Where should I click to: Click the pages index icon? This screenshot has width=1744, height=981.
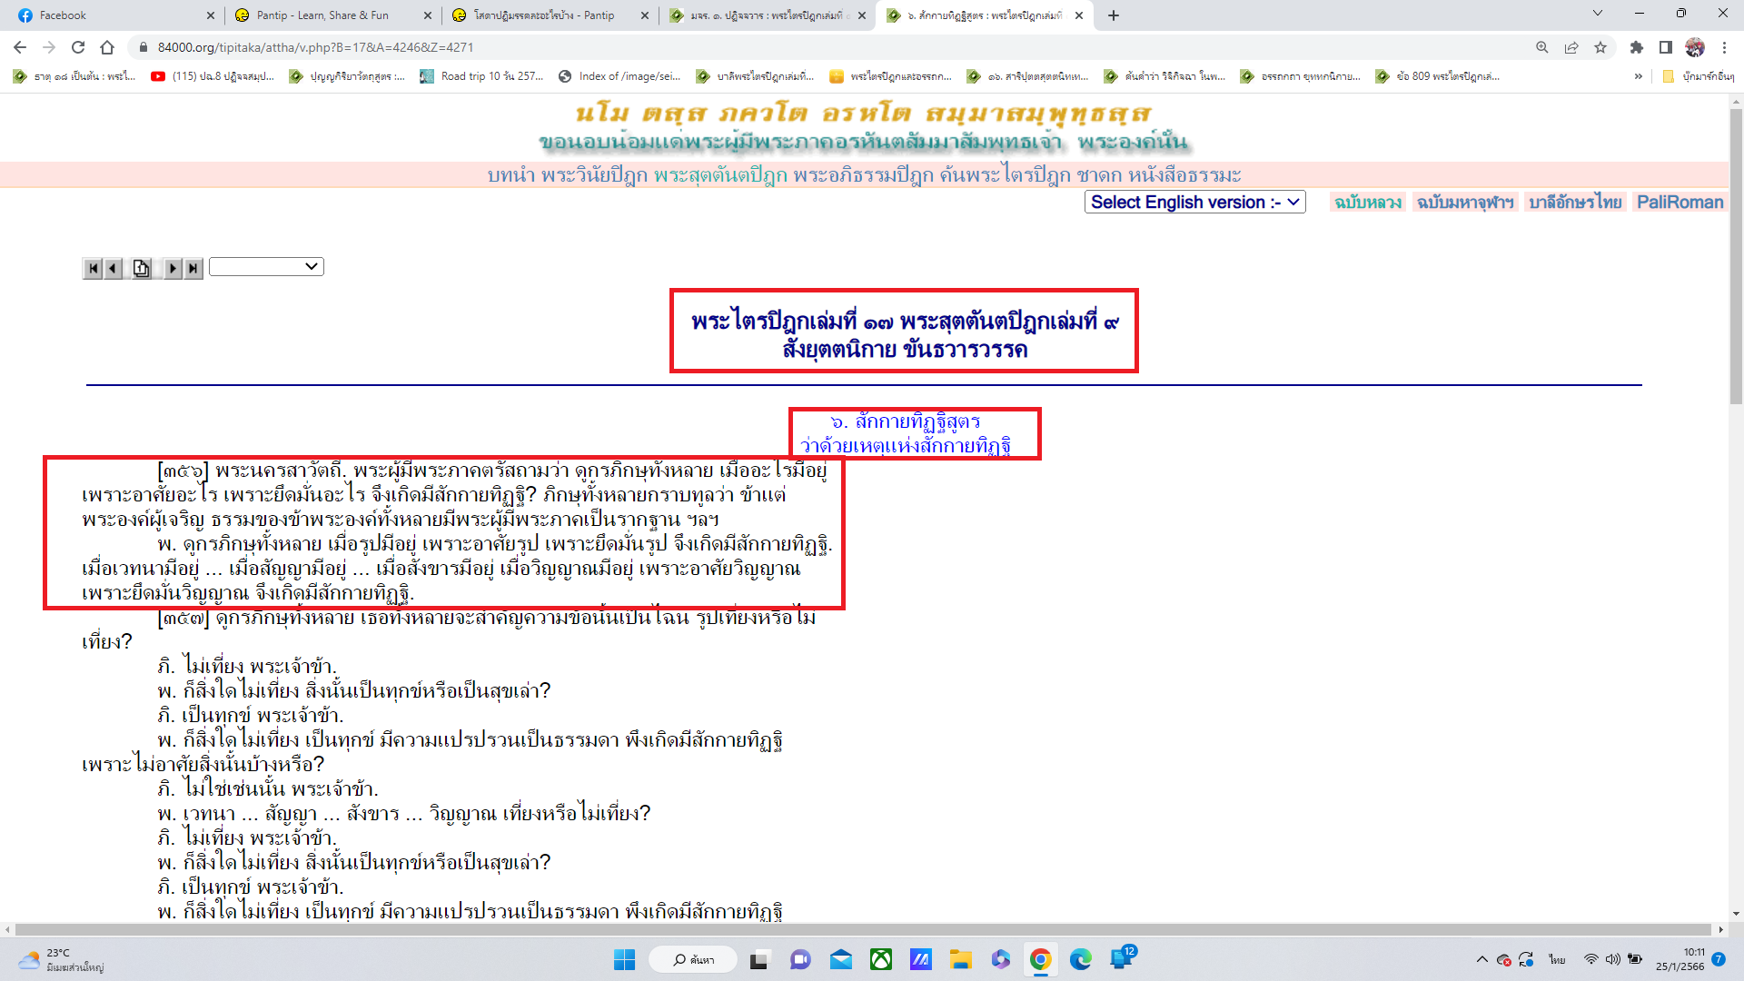(142, 268)
